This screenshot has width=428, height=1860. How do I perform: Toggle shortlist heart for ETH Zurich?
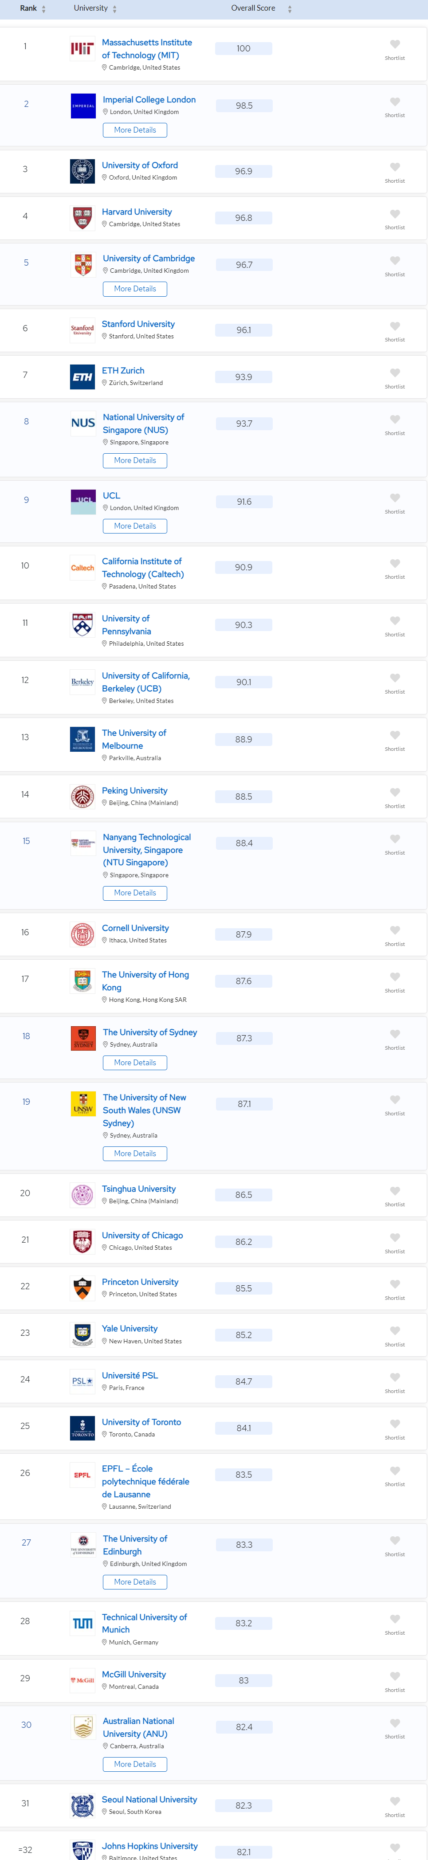(395, 373)
